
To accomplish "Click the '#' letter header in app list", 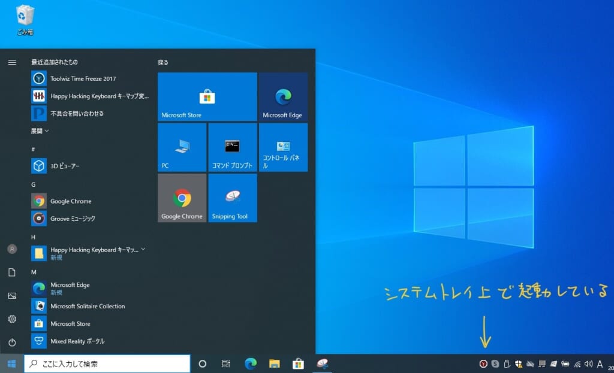I will (34, 149).
